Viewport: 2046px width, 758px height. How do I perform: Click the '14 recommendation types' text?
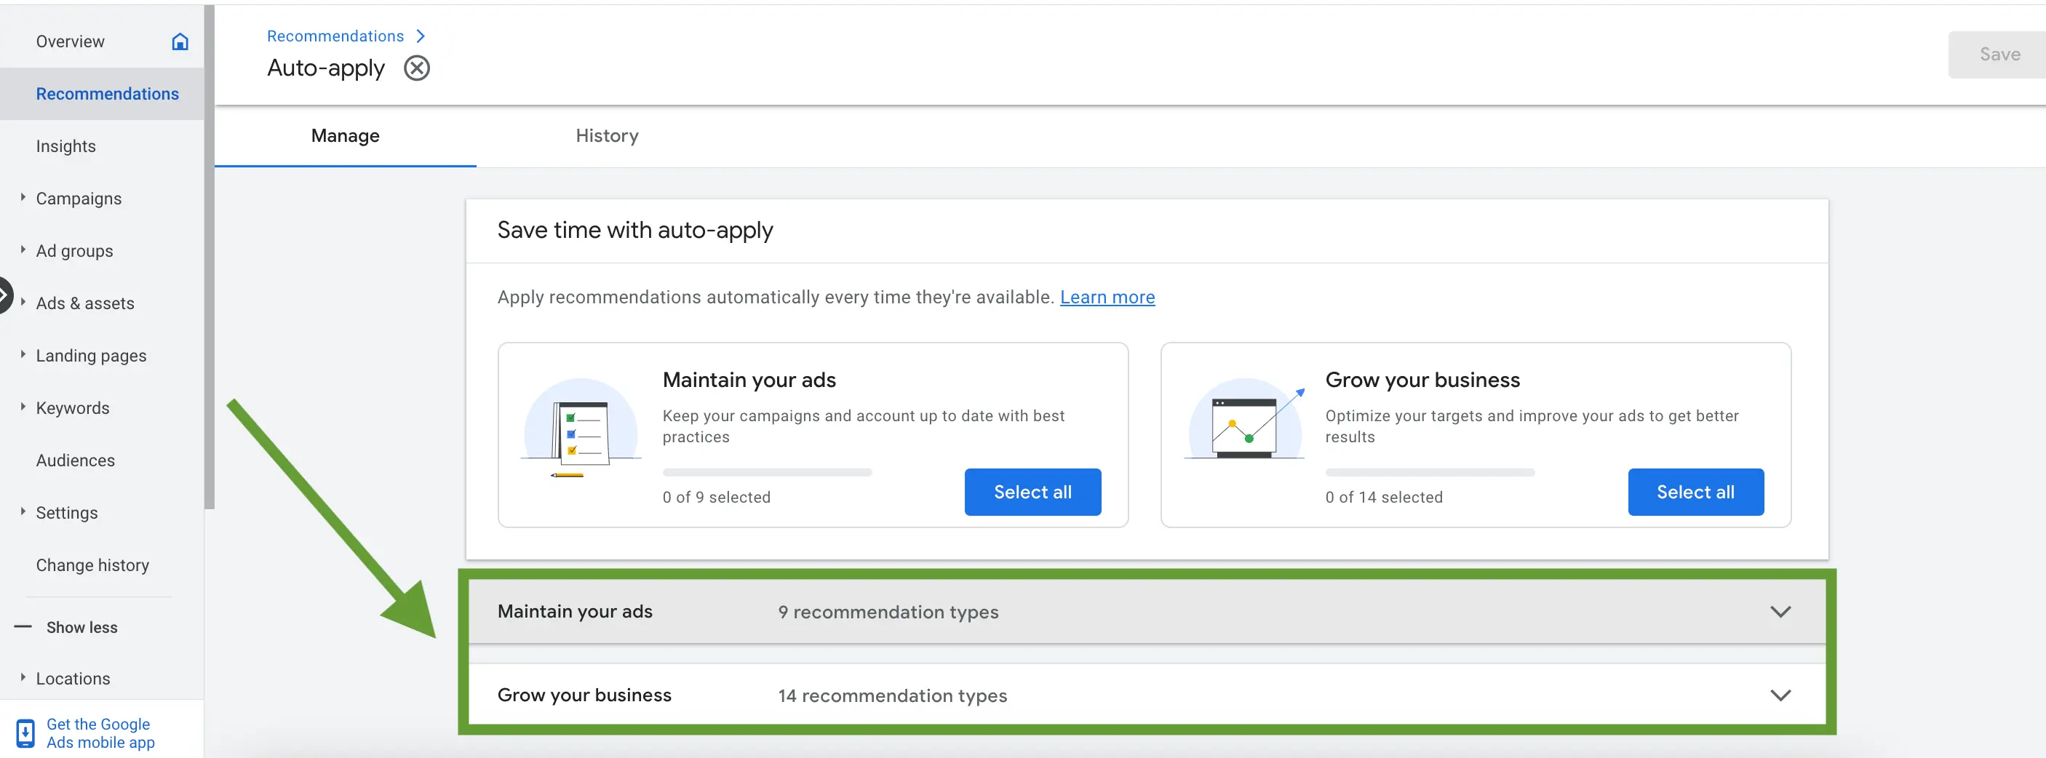[x=892, y=695]
